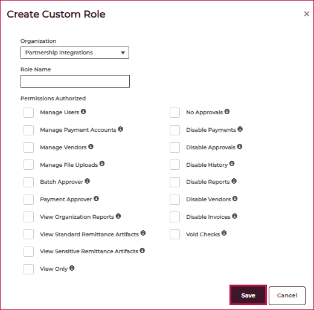Click the Disable Approvals info icon

pos(240,146)
